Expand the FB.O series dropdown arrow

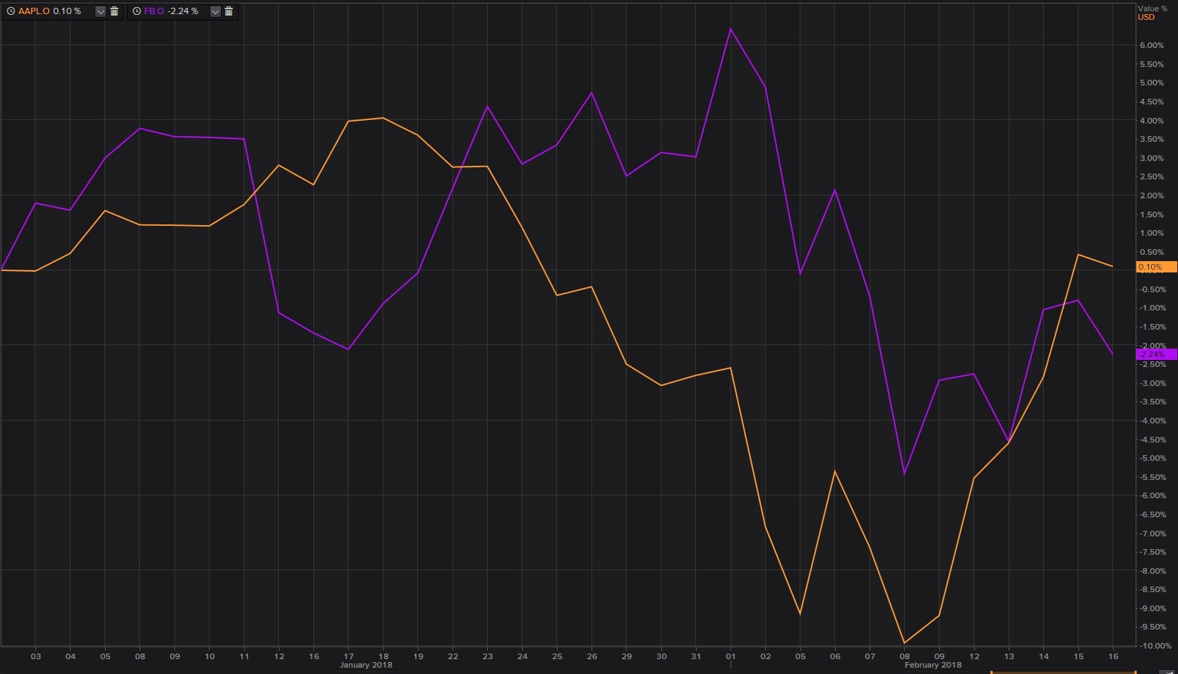215,11
